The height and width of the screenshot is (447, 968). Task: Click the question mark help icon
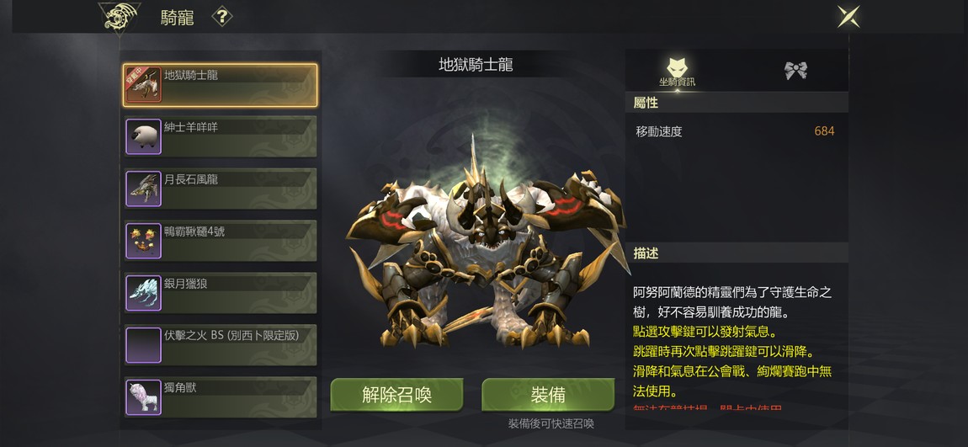tap(222, 17)
